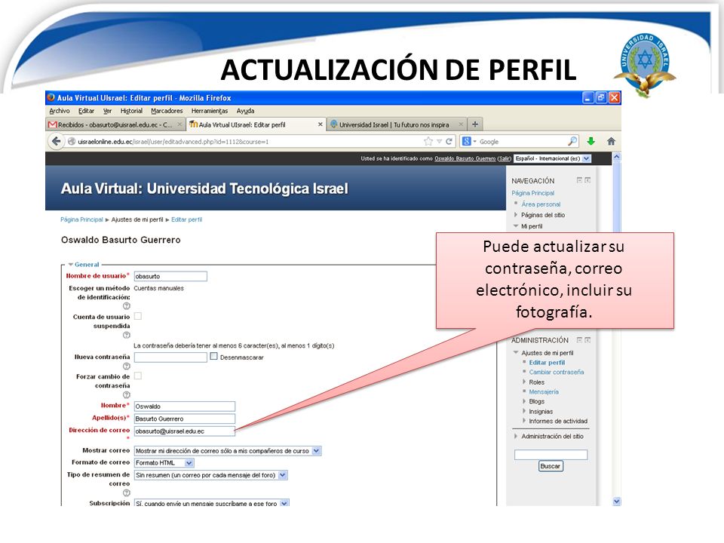Open the Herramientas menu
The image size is (724, 543).
point(209,111)
